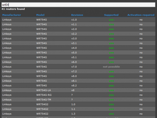157x118 pixels.
Task: Sort by Activation required column header
Action: coord(141,15)
